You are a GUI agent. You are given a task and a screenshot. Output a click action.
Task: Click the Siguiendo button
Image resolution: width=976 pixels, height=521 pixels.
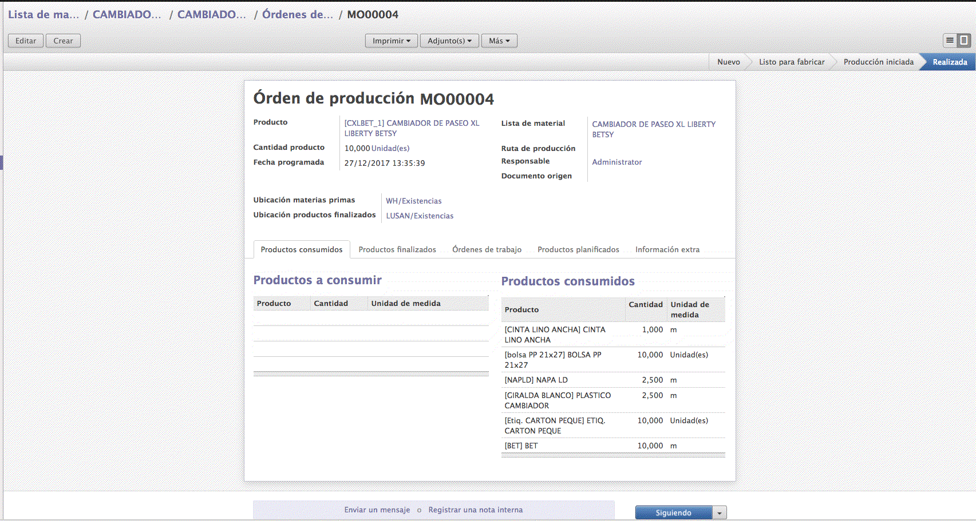click(x=673, y=513)
